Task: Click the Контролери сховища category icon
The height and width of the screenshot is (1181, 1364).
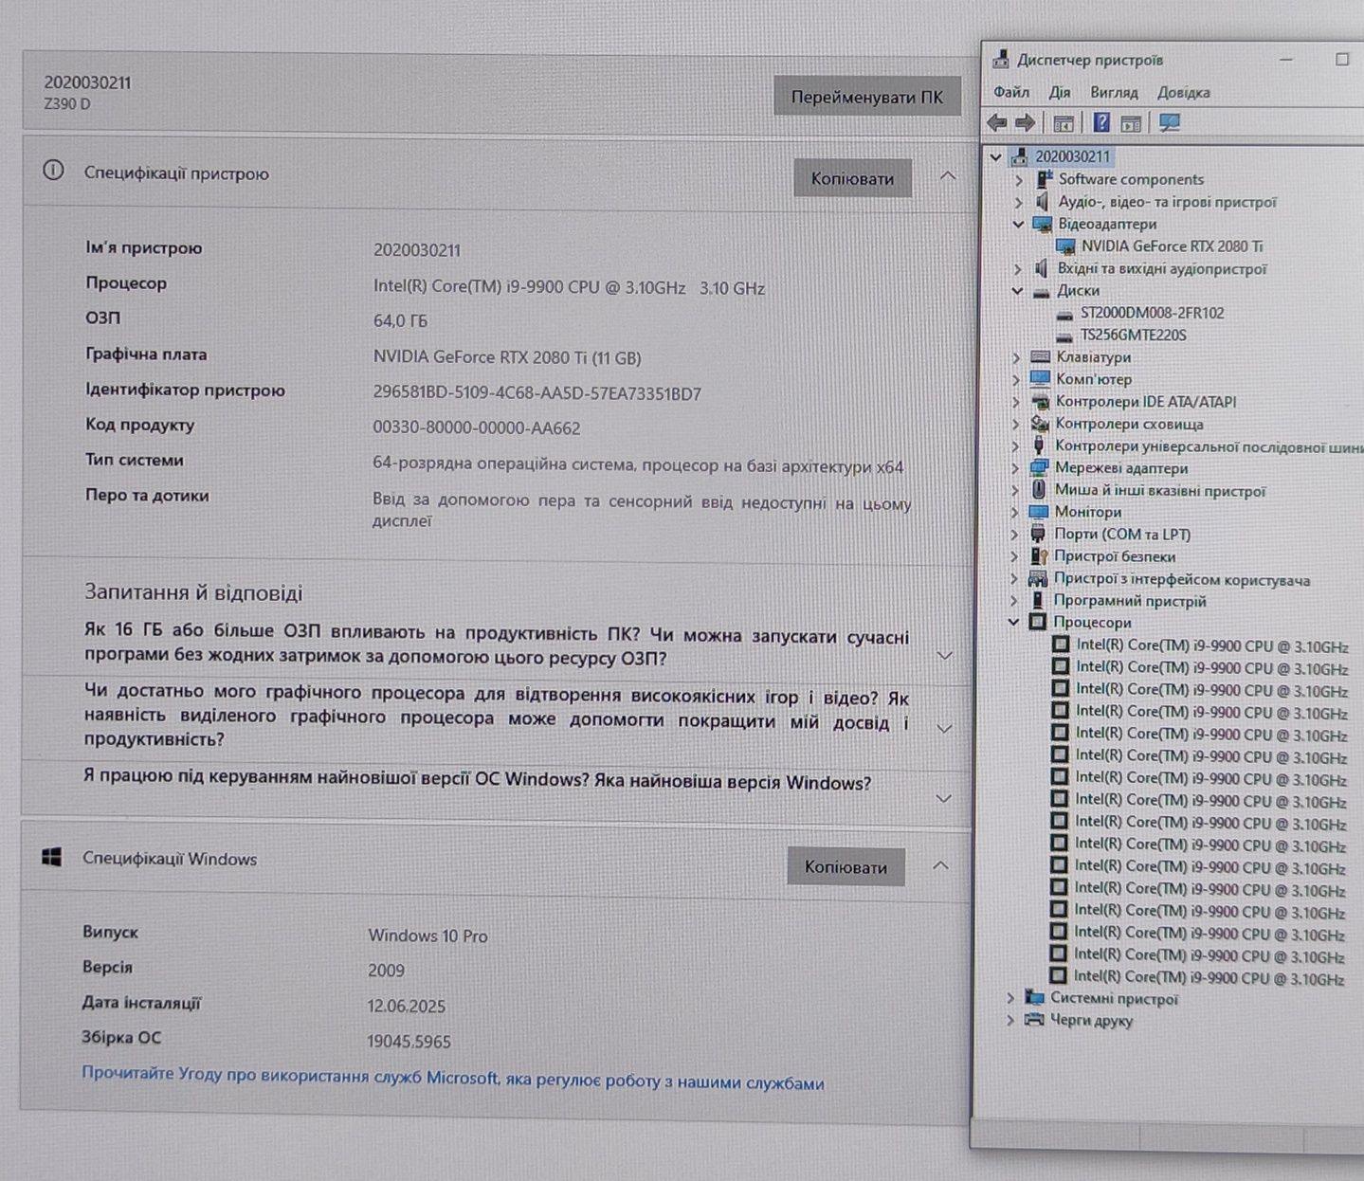Action: [x=1040, y=424]
